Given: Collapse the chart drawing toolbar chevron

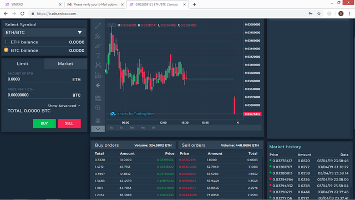Looking at the screenshot, I should click(98, 129).
